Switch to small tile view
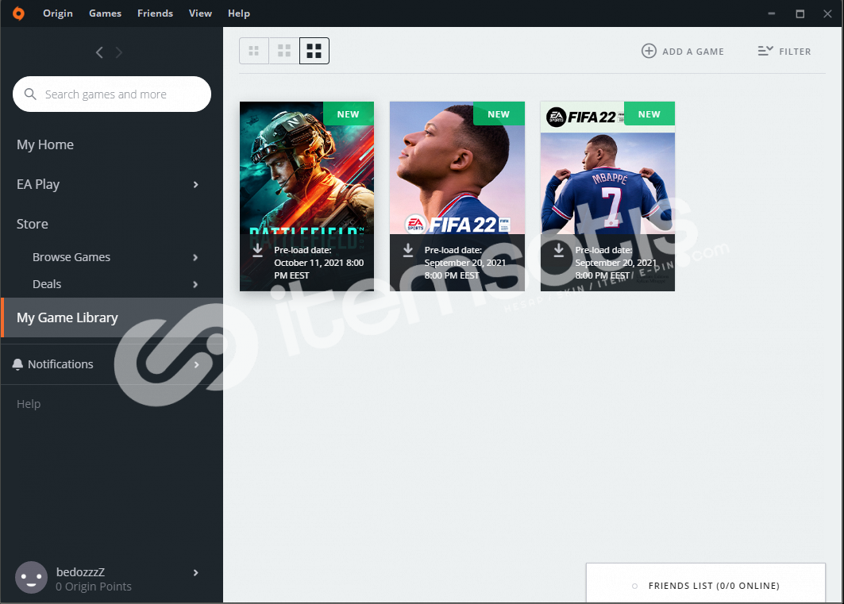Image resolution: width=844 pixels, height=604 pixels. tap(254, 51)
